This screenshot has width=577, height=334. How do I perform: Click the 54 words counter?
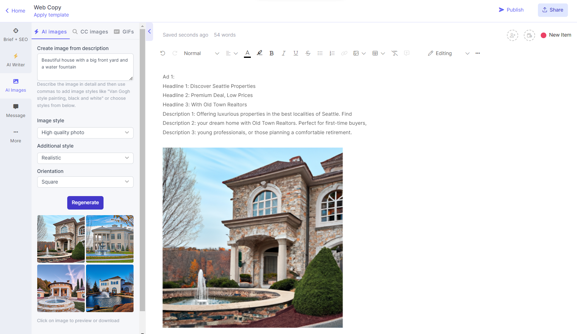pyautogui.click(x=225, y=35)
